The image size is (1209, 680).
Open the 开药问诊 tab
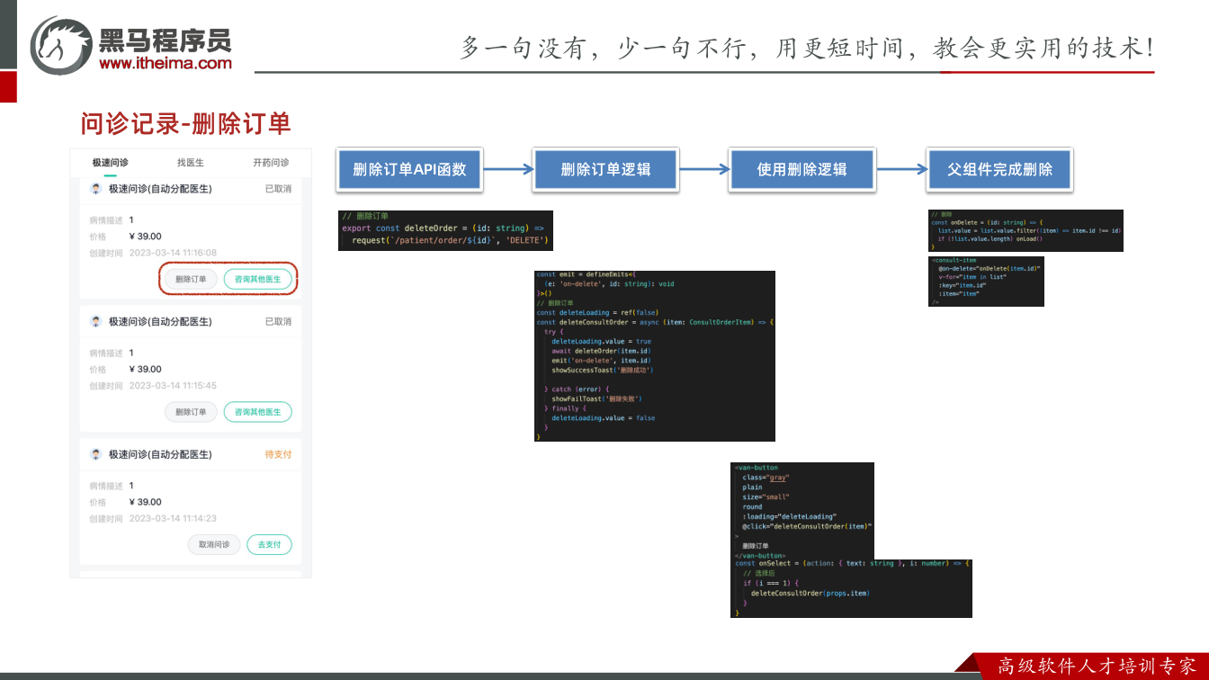click(271, 163)
